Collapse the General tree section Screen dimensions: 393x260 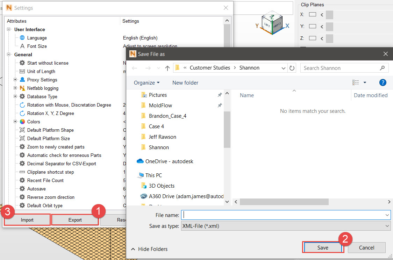[9, 55]
